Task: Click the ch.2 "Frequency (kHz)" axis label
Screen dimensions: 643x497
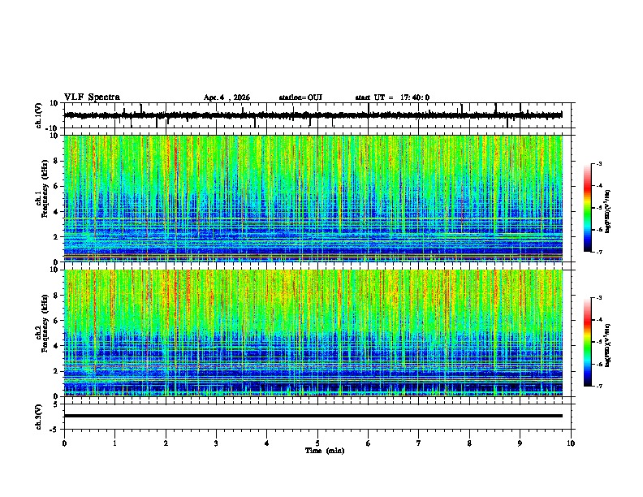Action: point(45,323)
